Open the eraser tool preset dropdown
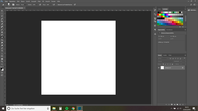The image size is (198, 111). pos(5,5)
